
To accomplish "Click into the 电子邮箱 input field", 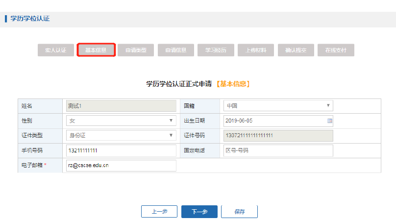I will (121, 166).
